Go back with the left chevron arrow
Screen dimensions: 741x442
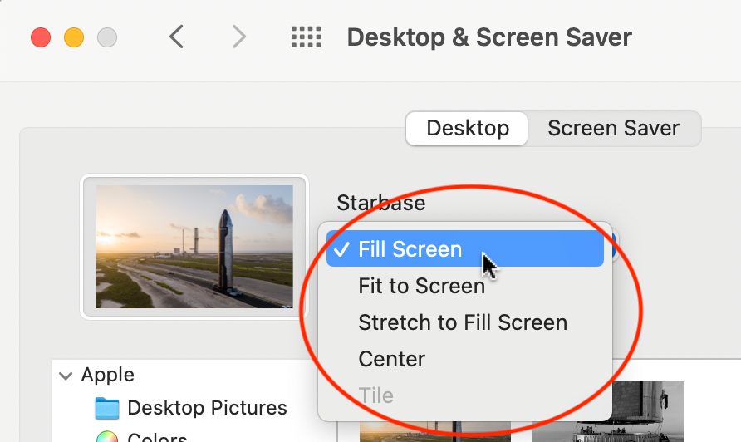176,37
